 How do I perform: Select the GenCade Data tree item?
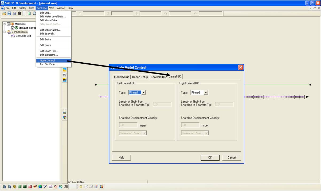pyautogui.click(x=19, y=32)
